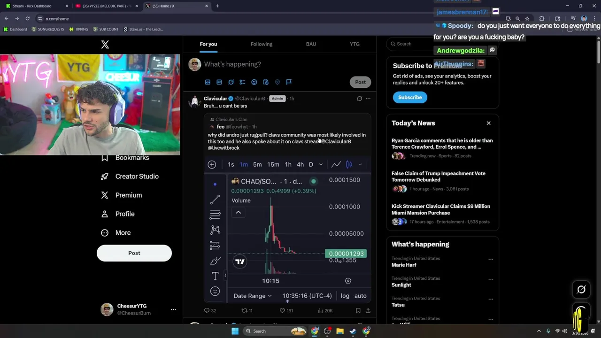
Task: Toggle the auto scale on chart
Action: [361, 296]
